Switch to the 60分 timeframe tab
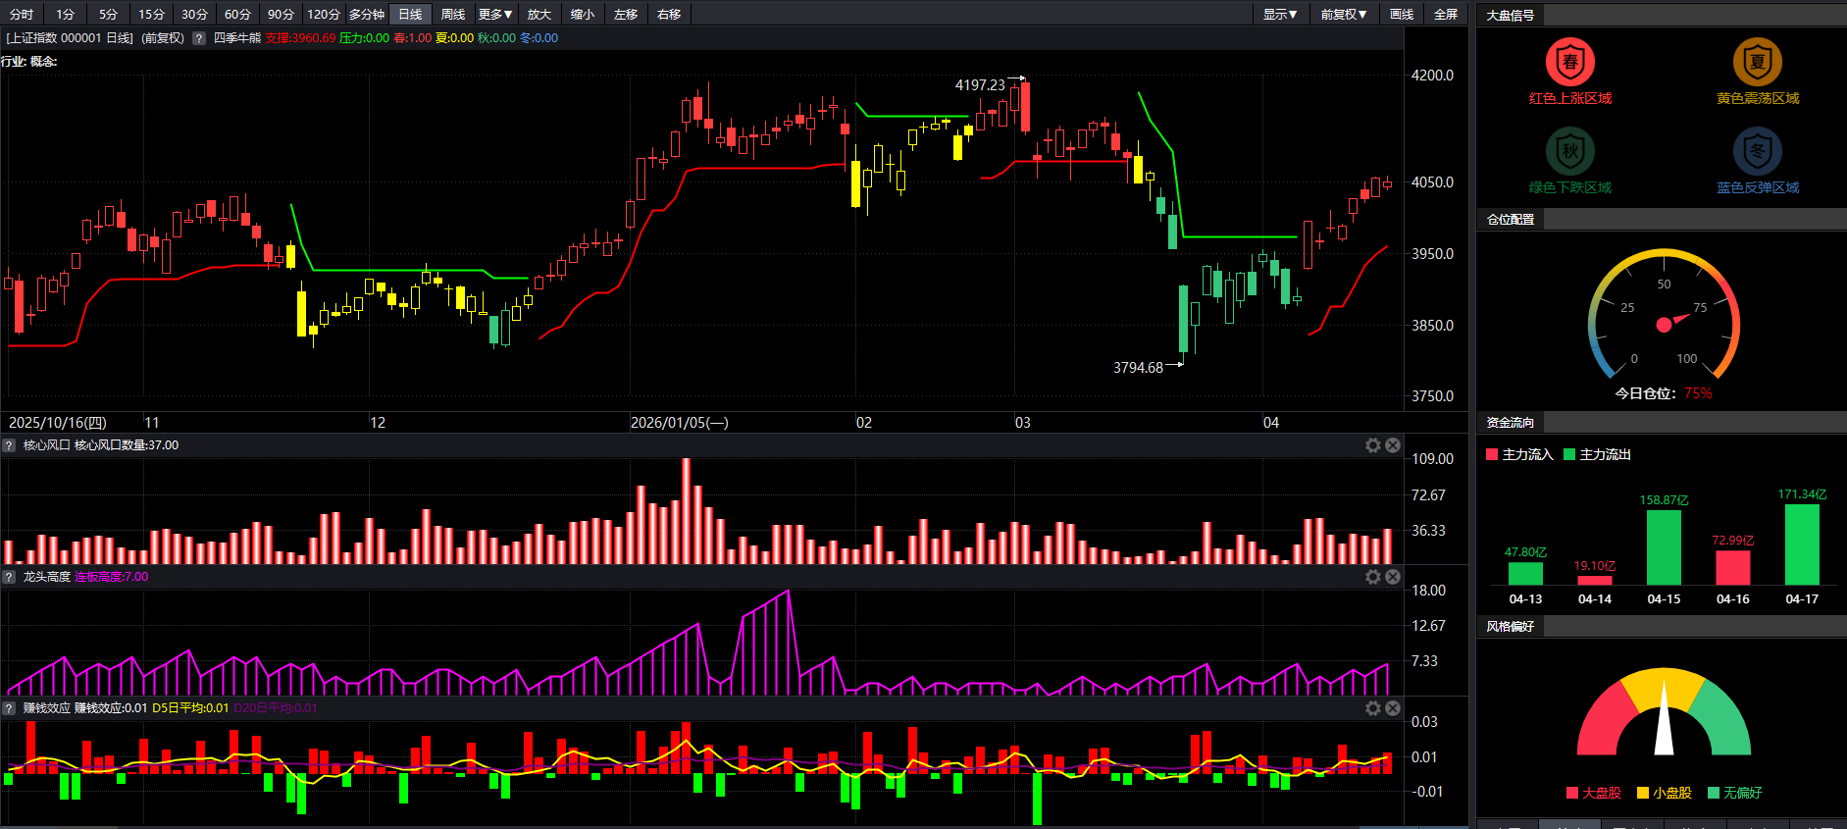The height and width of the screenshot is (829, 1847). [237, 14]
